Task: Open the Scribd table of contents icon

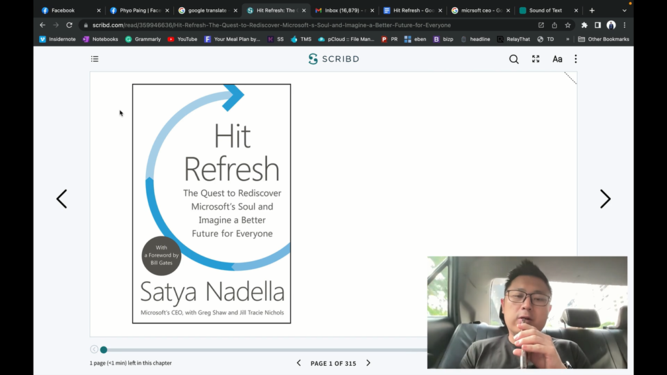Action: tap(94, 59)
